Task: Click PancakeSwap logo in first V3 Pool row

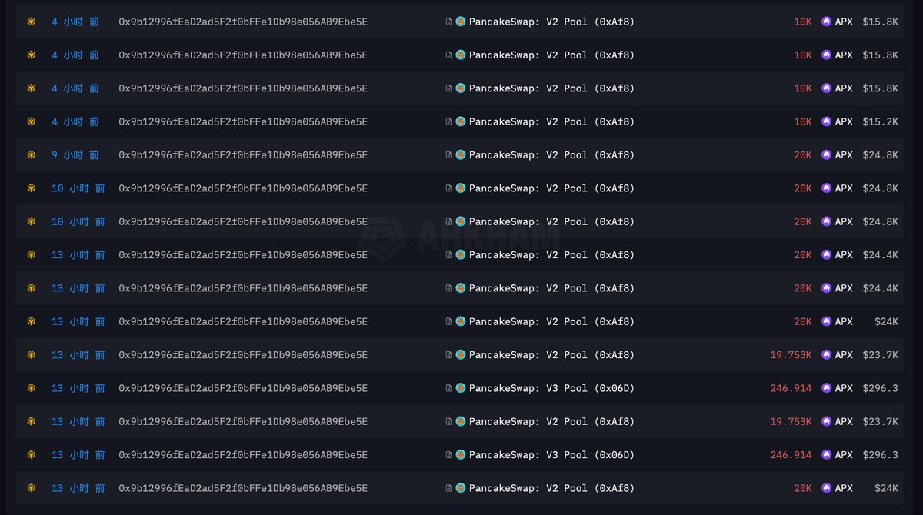Action: (x=461, y=388)
